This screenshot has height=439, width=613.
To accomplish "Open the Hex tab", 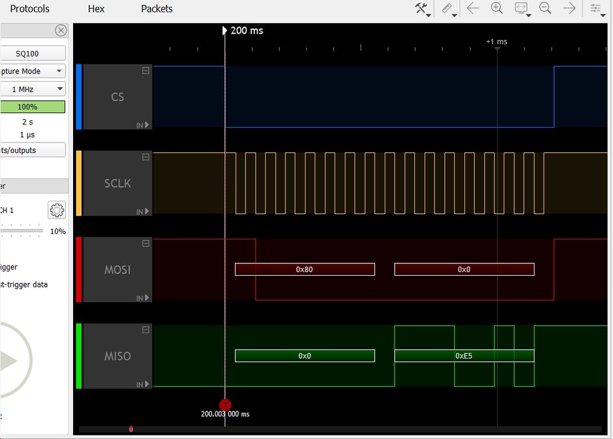I will 96,9.
